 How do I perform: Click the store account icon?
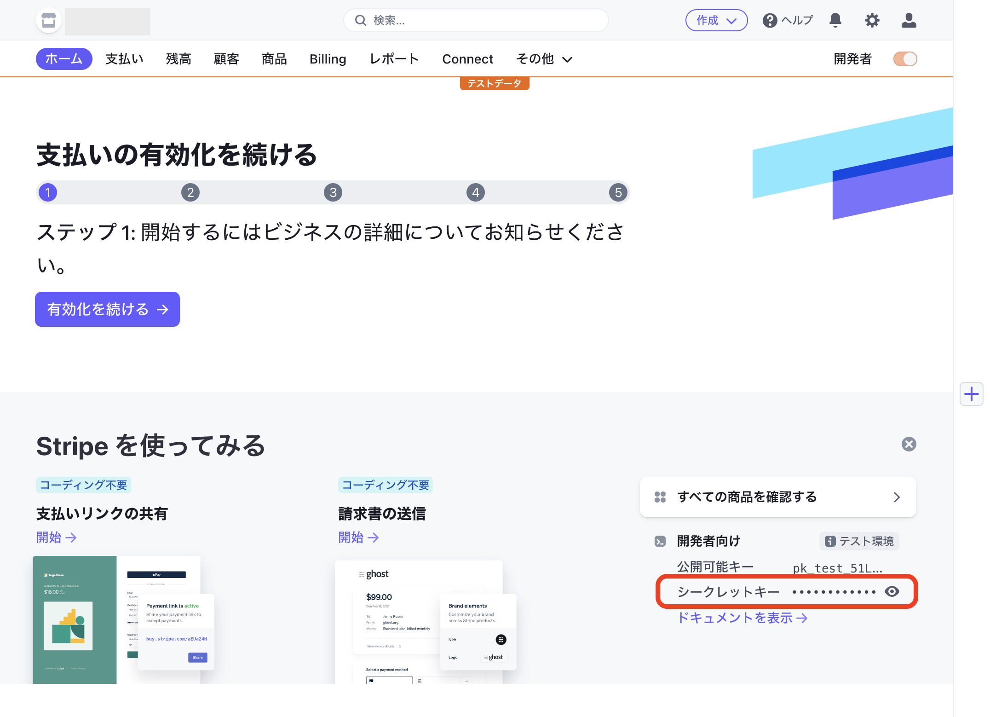coord(48,21)
